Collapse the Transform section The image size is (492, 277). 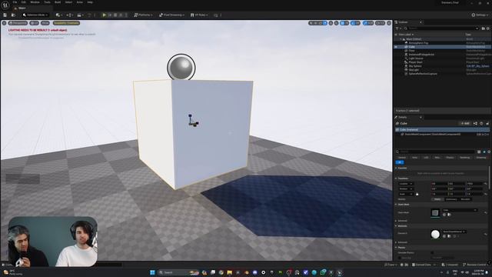click(x=397, y=179)
